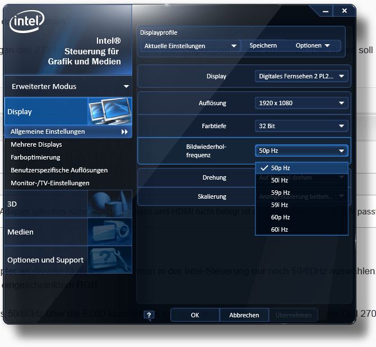Open Monitor-/TV-Einstellungen settings

50,183
